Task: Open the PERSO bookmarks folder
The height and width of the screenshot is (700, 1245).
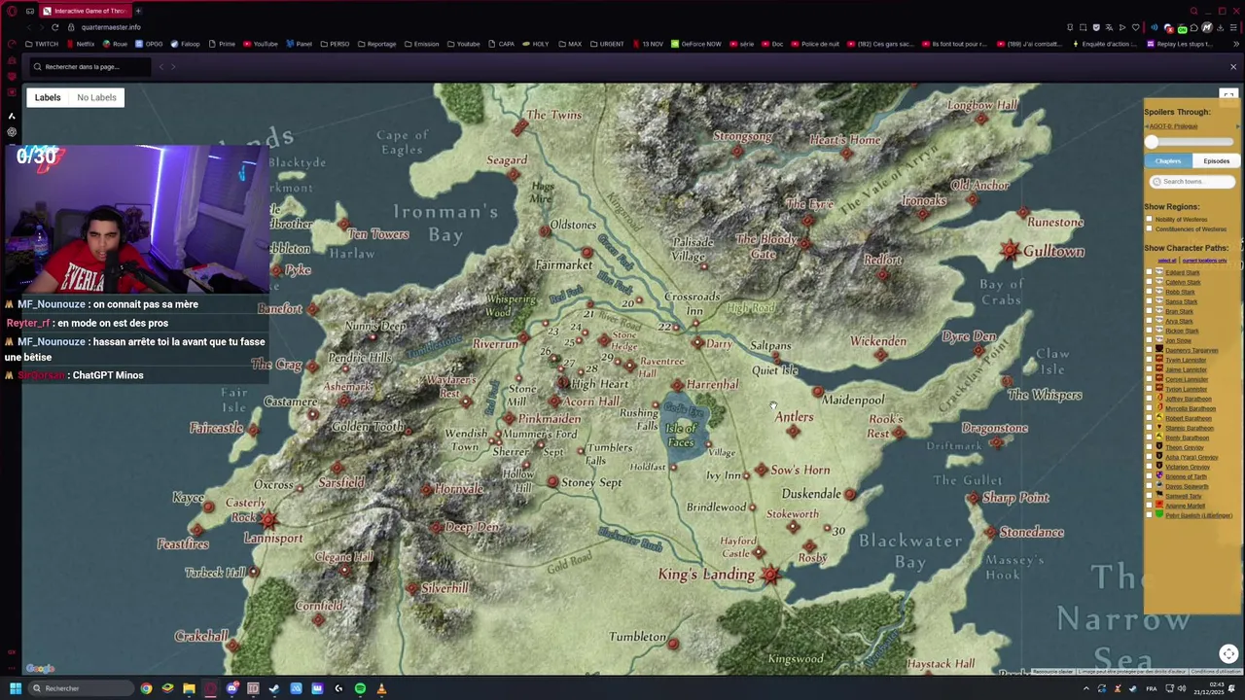Action: (335, 44)
